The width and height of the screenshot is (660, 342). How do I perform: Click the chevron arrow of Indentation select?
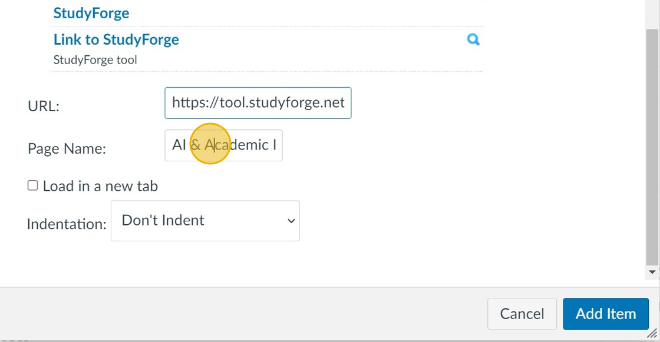(291, 221)
